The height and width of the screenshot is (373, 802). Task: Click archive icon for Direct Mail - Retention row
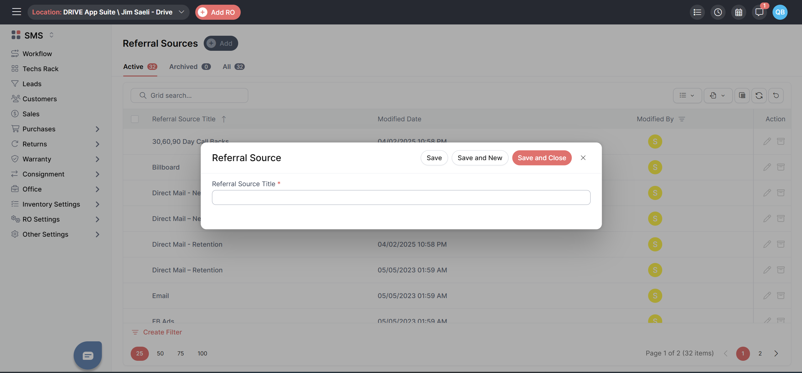[781, 244]
